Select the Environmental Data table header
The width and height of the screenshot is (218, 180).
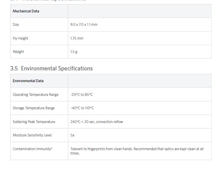[x=28, y=81]
